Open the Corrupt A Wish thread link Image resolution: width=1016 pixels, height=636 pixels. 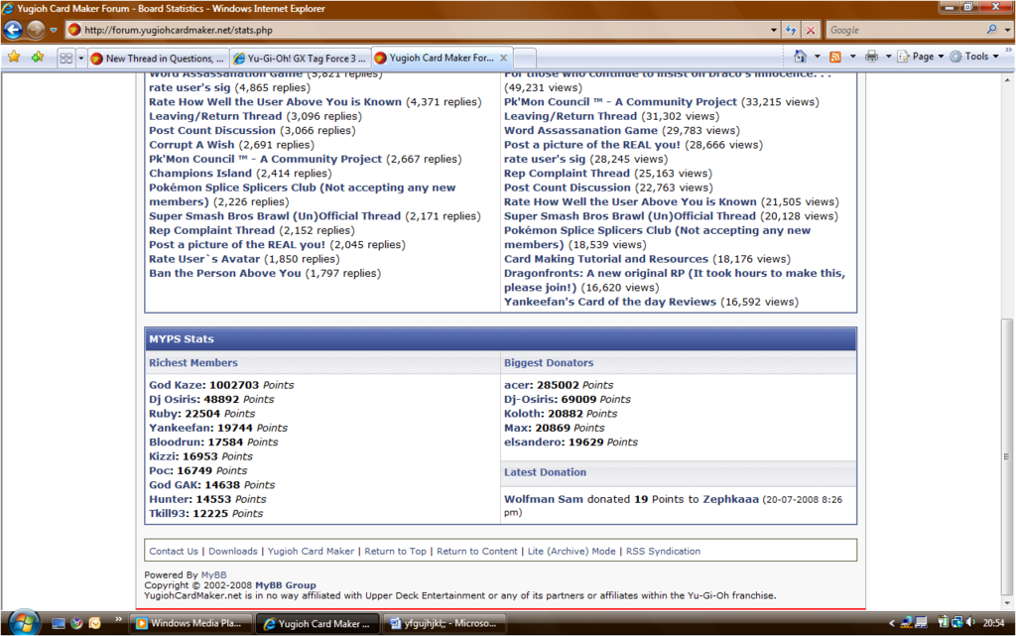[191, 145]
